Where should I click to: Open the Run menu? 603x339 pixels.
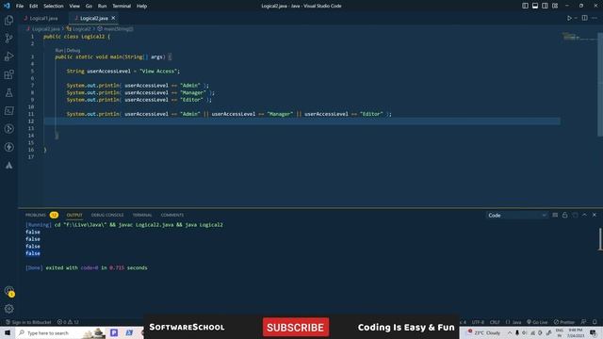click(x=102, y=6)
